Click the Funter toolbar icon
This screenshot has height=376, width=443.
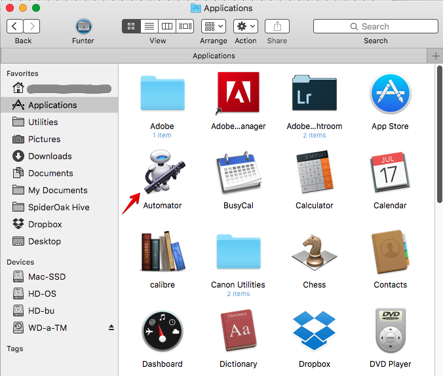83,26
